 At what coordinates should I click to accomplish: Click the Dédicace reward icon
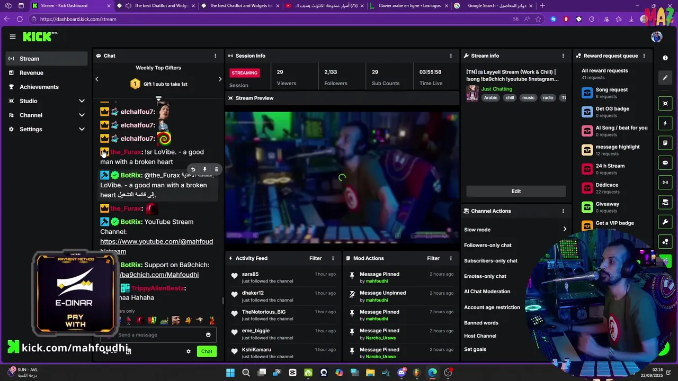pyautogui.click(x=587, y=188)
